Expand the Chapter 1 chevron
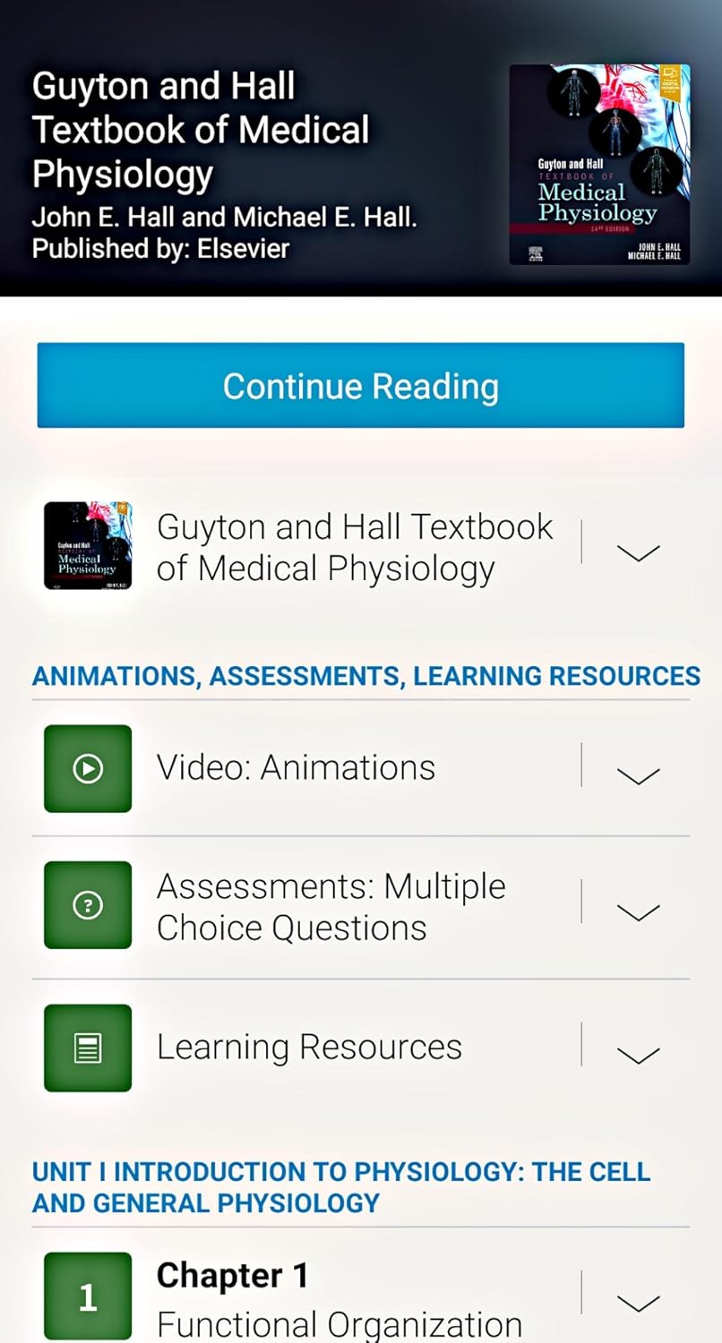Screen dimensions: 722x1343 [638, 1304]
